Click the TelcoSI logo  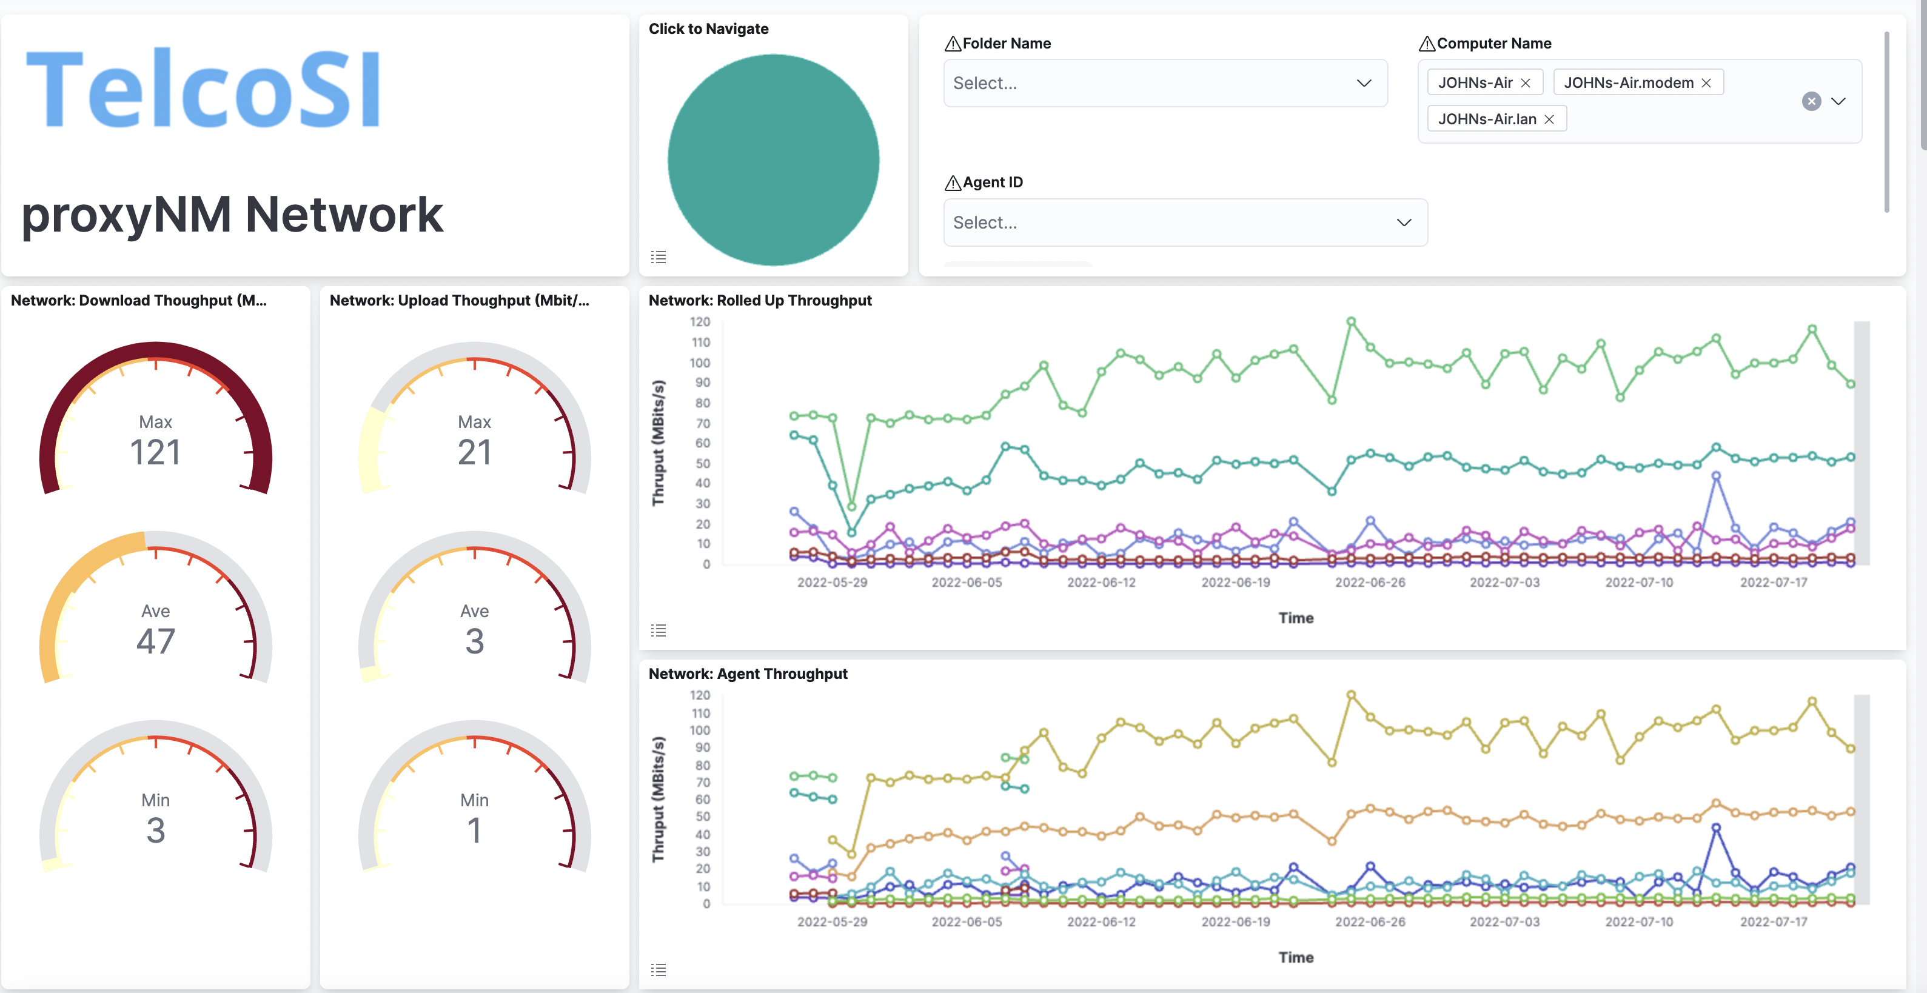coord(204,89)
